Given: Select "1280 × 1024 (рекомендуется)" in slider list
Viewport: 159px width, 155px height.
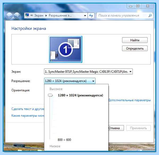Looking at the screenshot, I should pyautogui.click(x=80, y=95).
